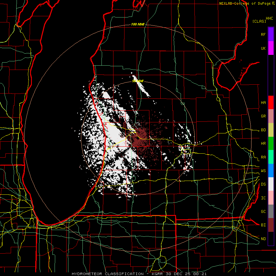Click the 'NEXLAB-College of DuPage' credit text

pos(245,3)
